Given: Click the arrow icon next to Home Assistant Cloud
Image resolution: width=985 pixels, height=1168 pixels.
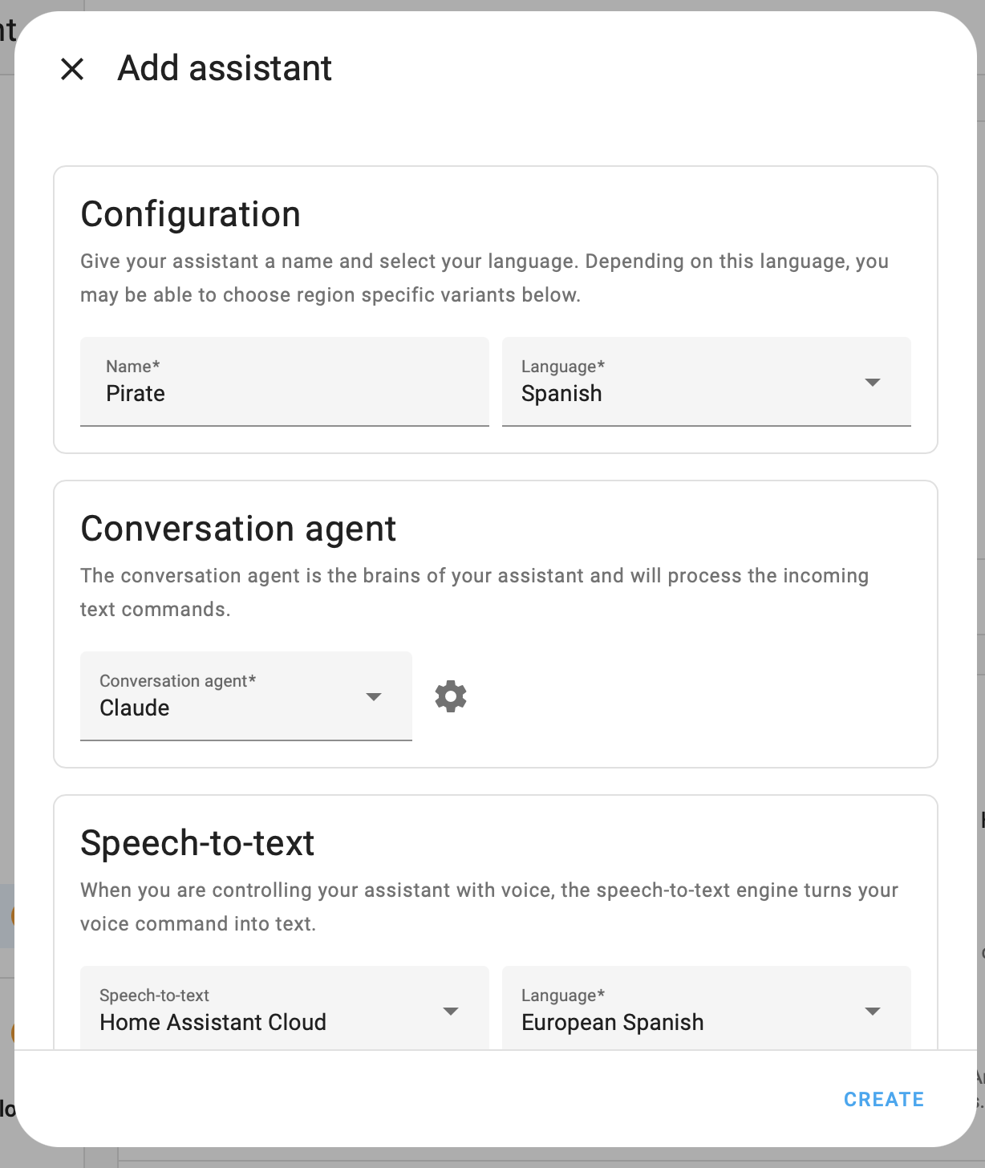Looking at the screenshot, I should [x=451, y=1011].
